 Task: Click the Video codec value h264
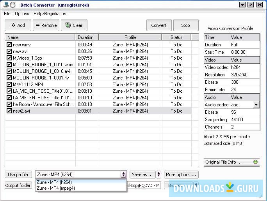236,67
